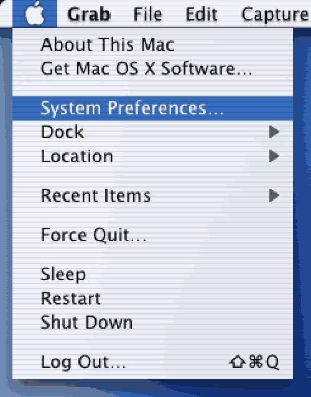Viewport: 311px width, 397px height.
Task: Launch System Preferences… from the menu
Action: (152, 108)
